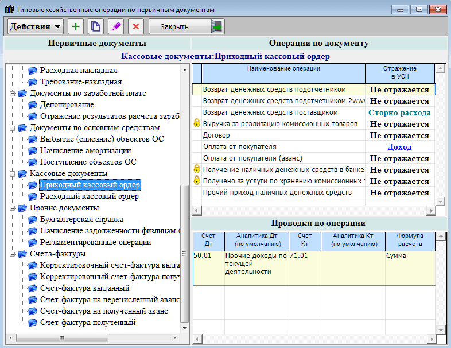Click the Отражение в УСН column header

(x=400, y=73)
